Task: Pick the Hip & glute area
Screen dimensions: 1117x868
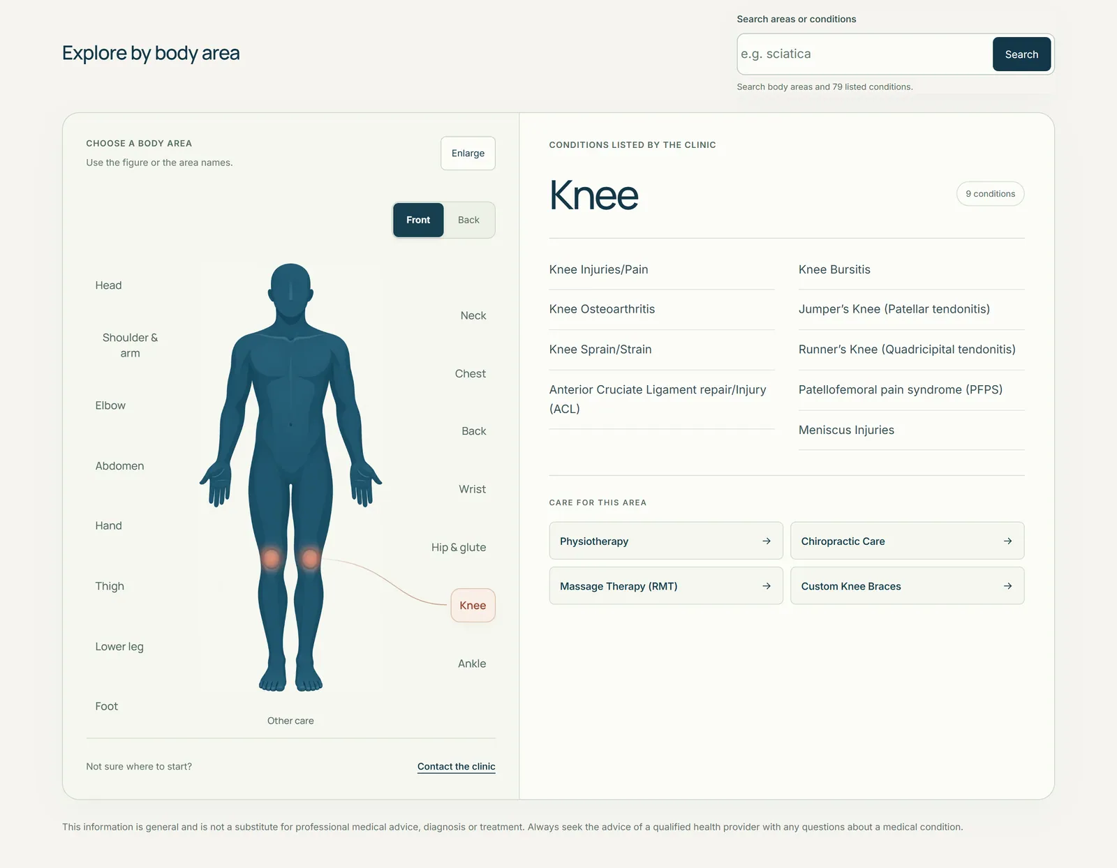Action: click(x=458, y=547)
